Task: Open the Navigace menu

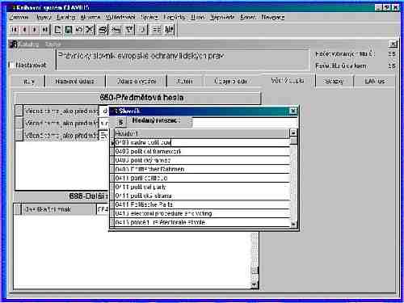Action: 273,17
